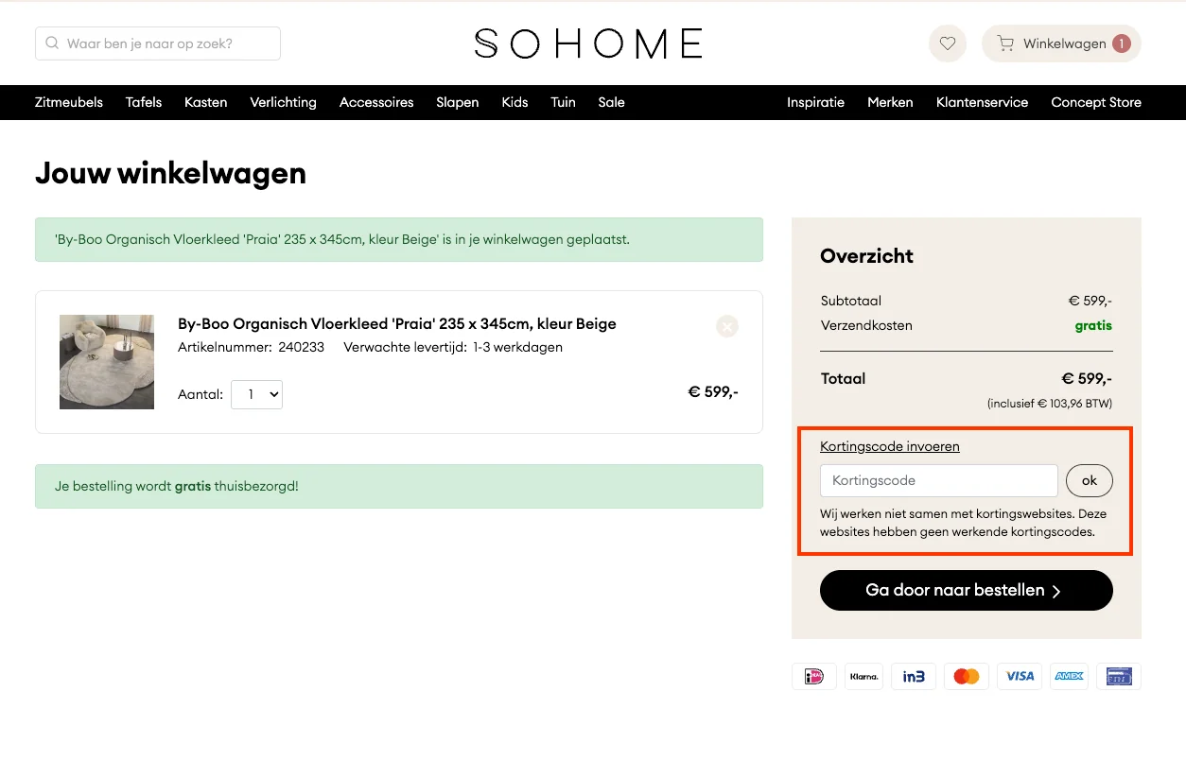Click the Klarna payment icon
Image resolution: width=1186 pixels, height=761 pixels.
pos(863,676)
